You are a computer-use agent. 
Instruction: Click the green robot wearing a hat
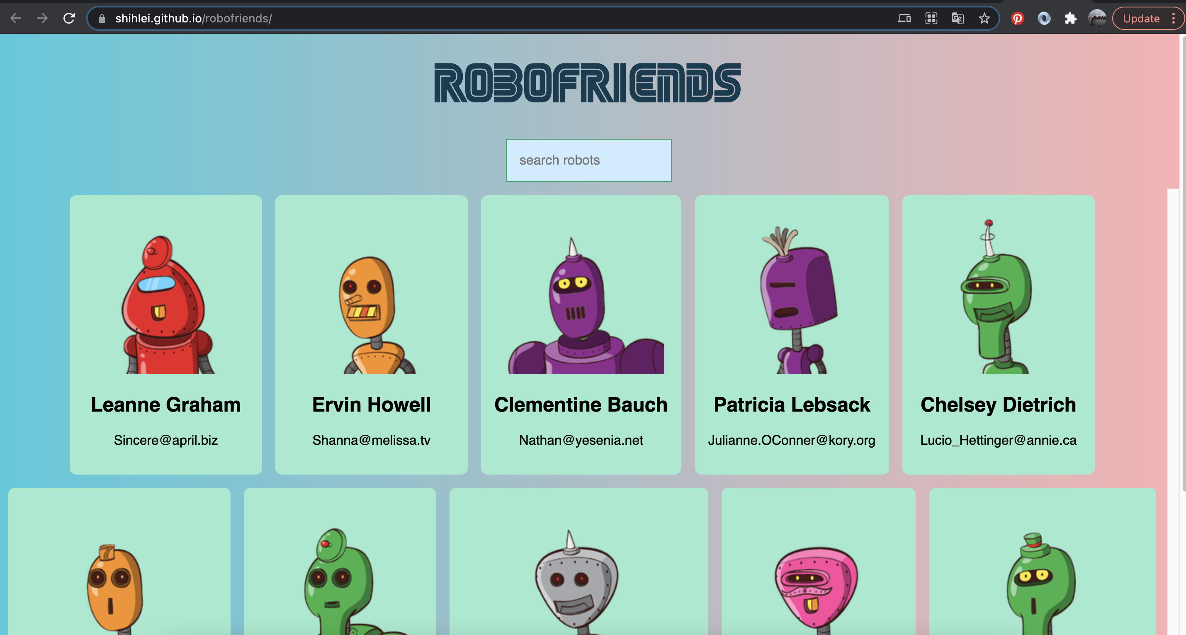[1040, 584]
